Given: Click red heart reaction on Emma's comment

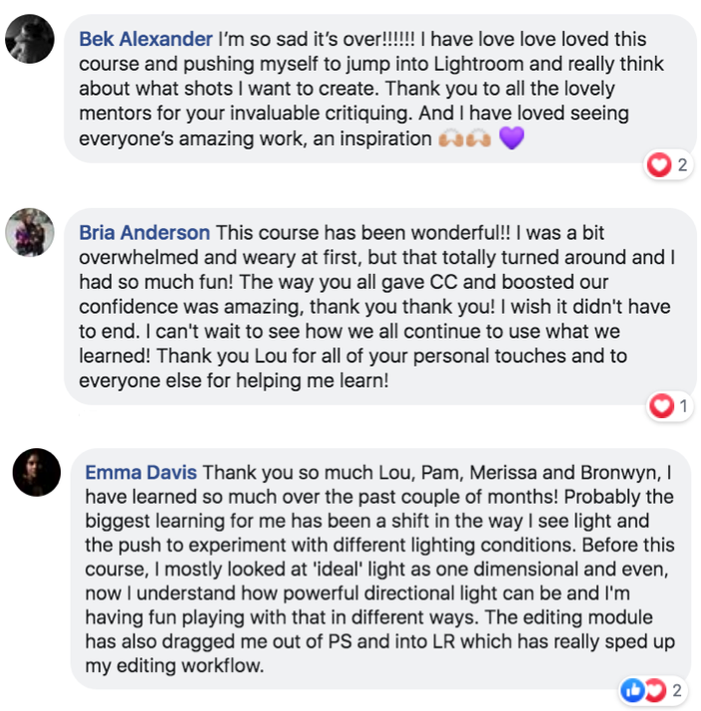Looking at the screenshot, I should (x=654, y=689).
